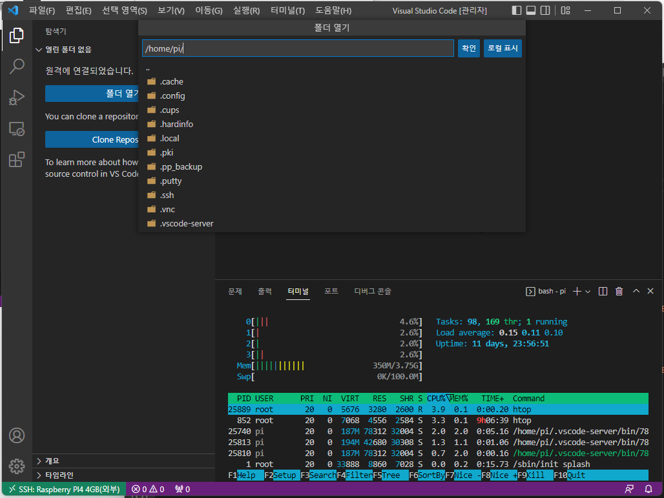Click the 로컬 표시 button
This screenshot has width=664, height=498.
(x=503, y=48)
